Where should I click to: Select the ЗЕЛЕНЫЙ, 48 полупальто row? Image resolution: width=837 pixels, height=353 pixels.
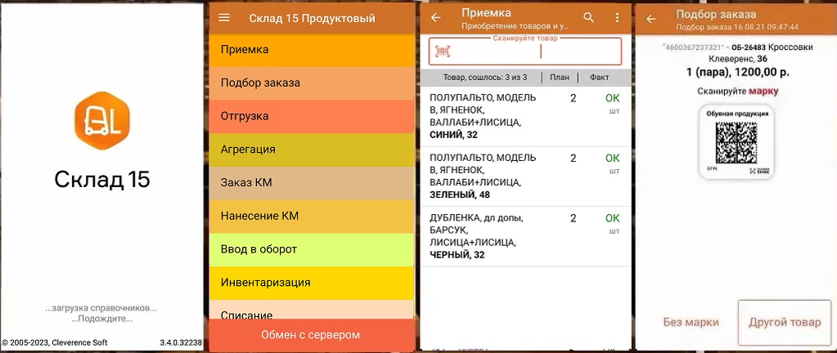tap(525, 176)
